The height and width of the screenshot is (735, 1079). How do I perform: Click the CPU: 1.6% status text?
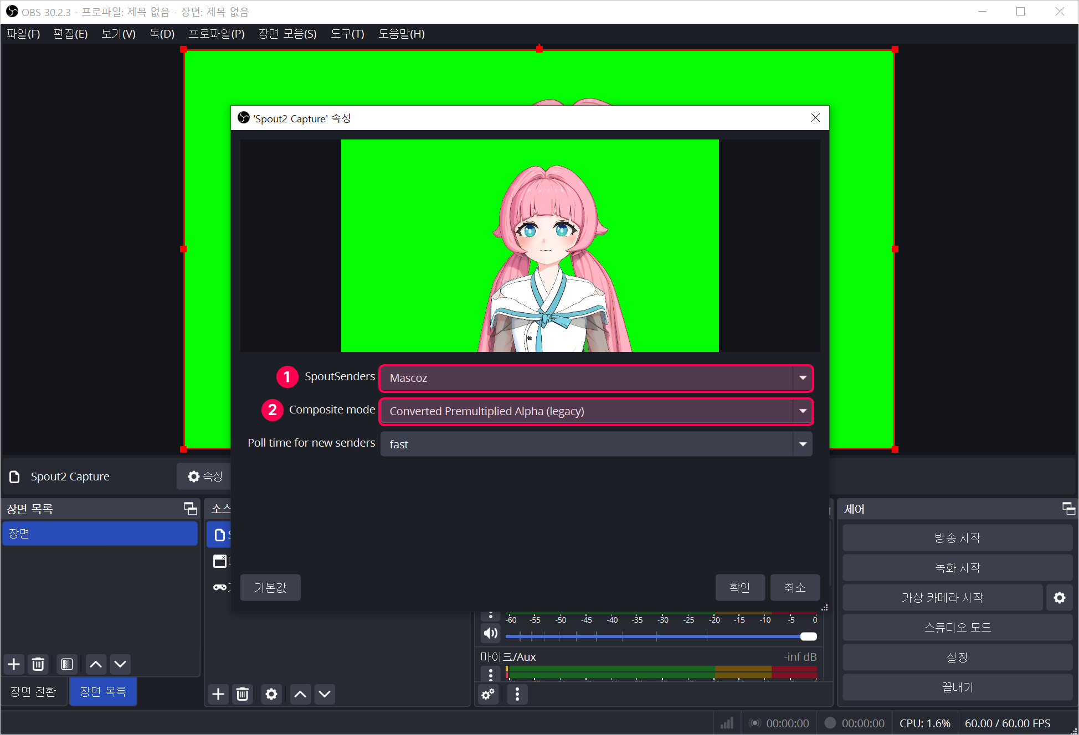tap(924, 723)
